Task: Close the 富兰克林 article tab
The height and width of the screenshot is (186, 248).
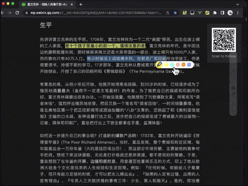Action: click(72, 4)
